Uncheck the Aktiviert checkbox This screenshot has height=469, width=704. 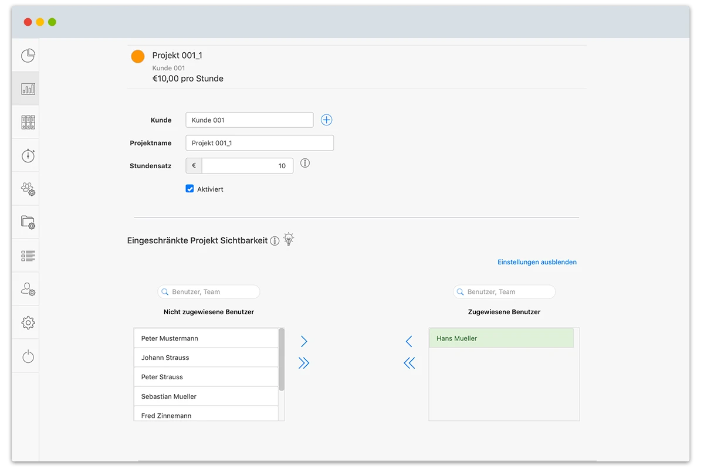tap(190, 189)
